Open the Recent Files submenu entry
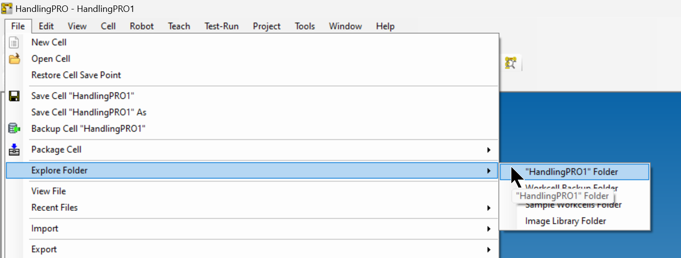The width and height of the screenshot is (681, 258). coord(252,208)
